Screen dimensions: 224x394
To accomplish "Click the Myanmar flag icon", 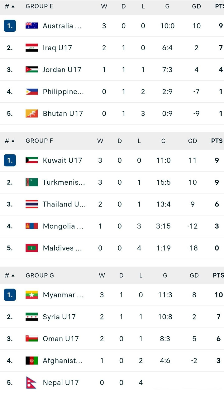I will click(x=31, y=295).
